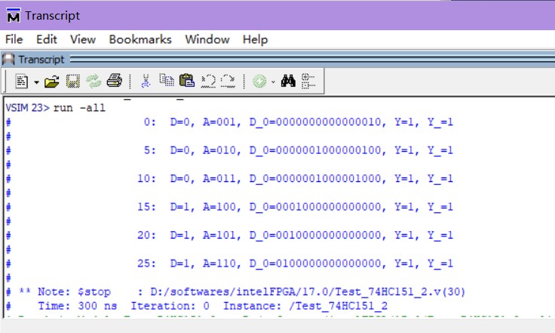Click the 'Time: 300 ns' line

pyautogui.click(x=78, y=306)
